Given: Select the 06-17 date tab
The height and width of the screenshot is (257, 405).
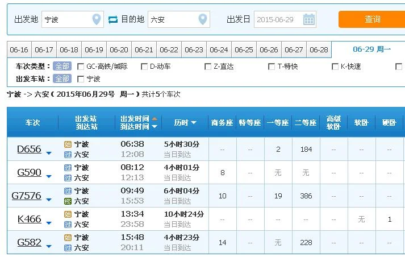Looking at the screenshot, I should coord(44,49).
